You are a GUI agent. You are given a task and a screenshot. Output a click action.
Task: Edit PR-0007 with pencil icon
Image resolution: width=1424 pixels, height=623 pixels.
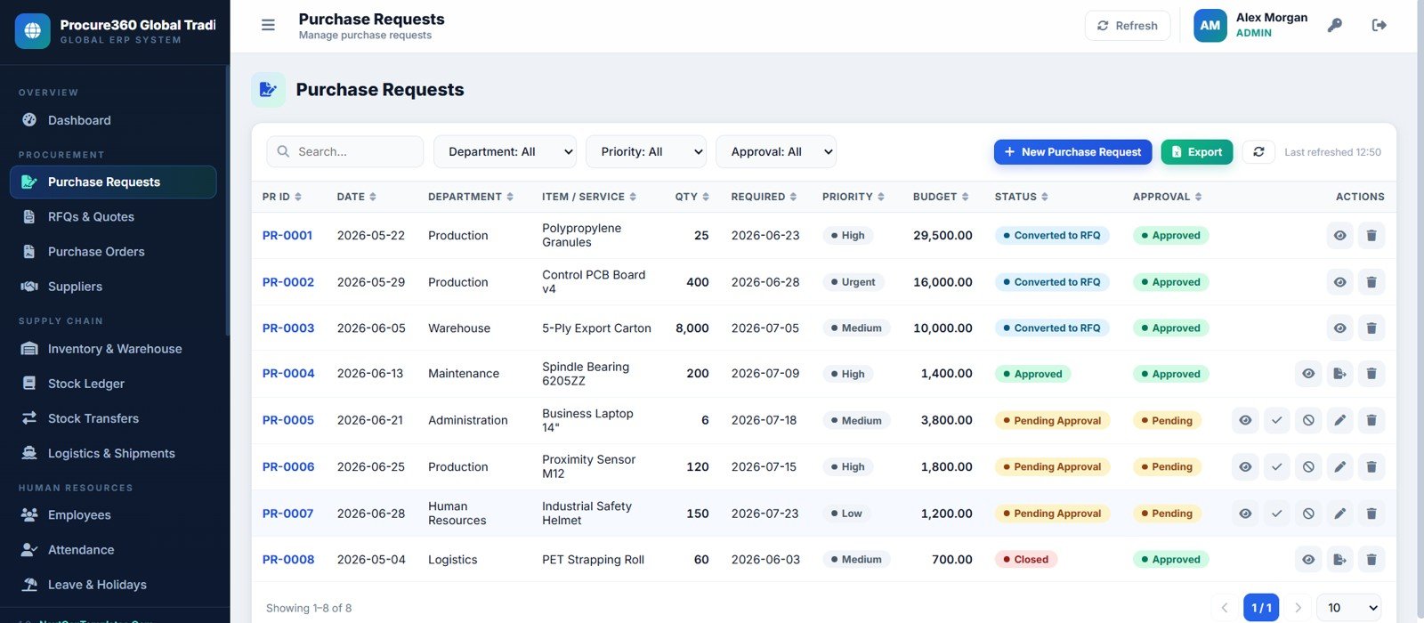point(1339,514)
